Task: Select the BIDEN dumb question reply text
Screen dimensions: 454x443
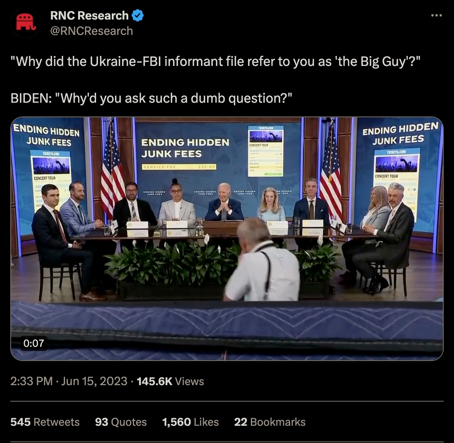Action: (151, 98)
